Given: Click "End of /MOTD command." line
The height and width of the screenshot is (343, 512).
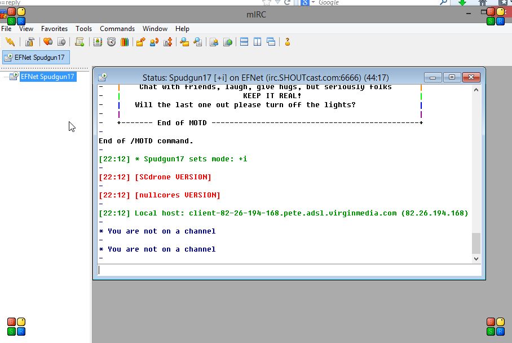Looking at the screenshot, I should click(146, 141).
